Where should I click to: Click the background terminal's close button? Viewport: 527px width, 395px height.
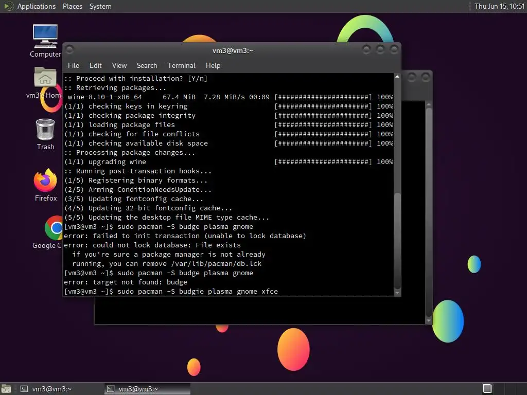426,77
